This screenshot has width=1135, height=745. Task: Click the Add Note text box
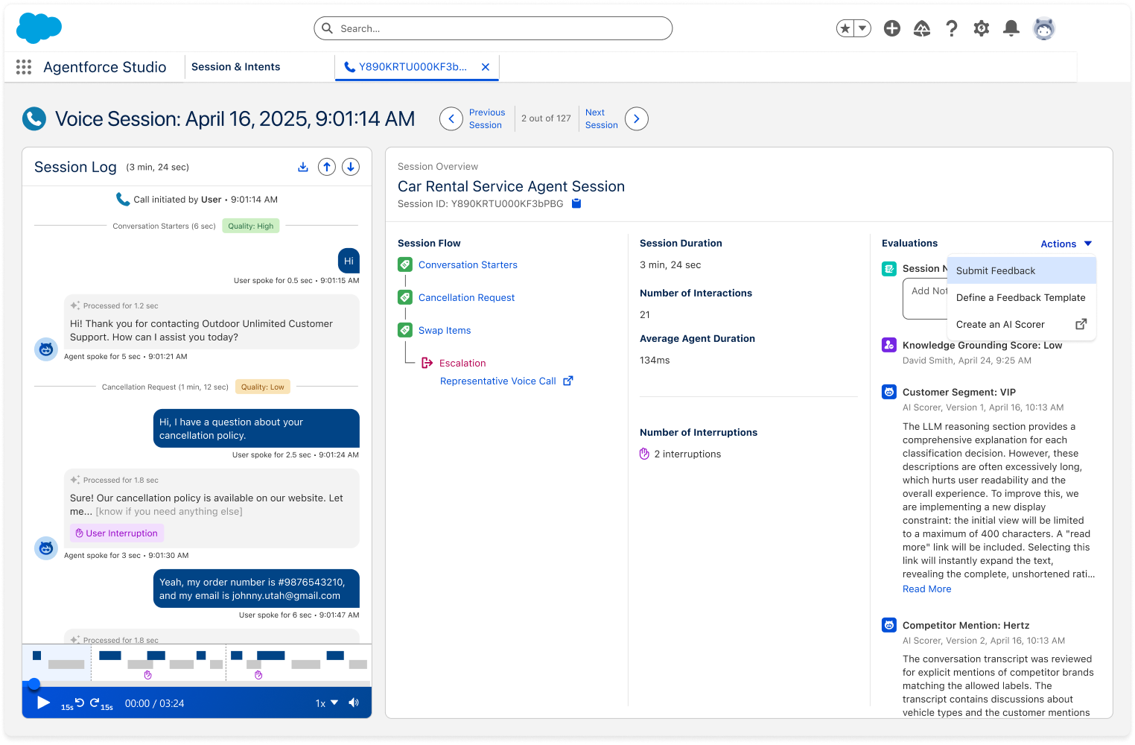click(926, 299)
